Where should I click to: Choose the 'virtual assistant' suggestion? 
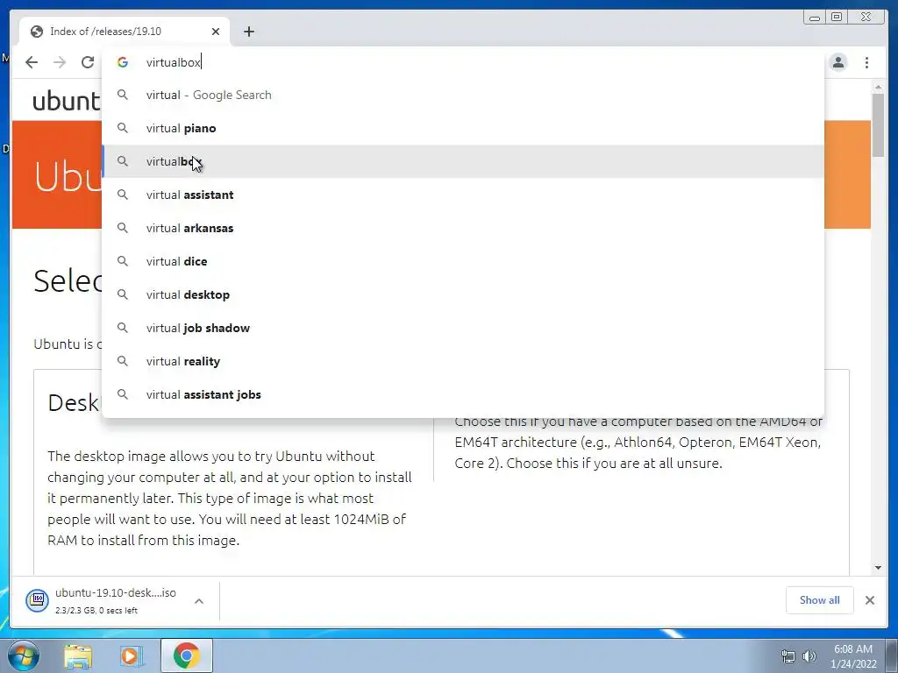coord(463,195)
